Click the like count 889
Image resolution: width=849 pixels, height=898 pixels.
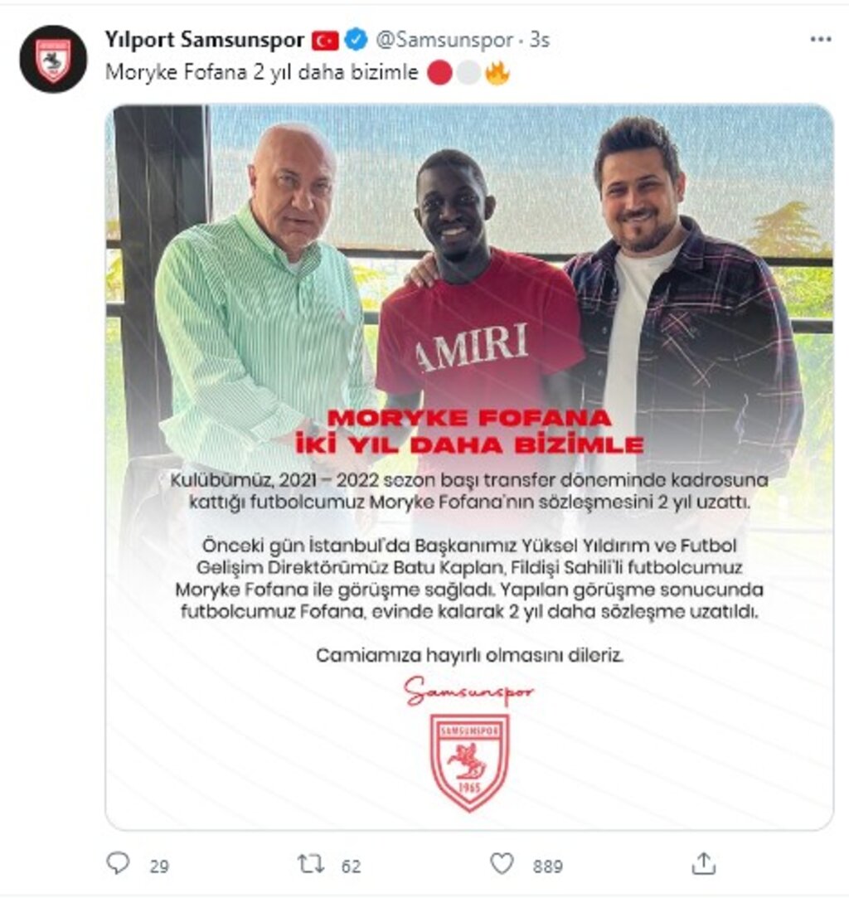pos(548,866)
